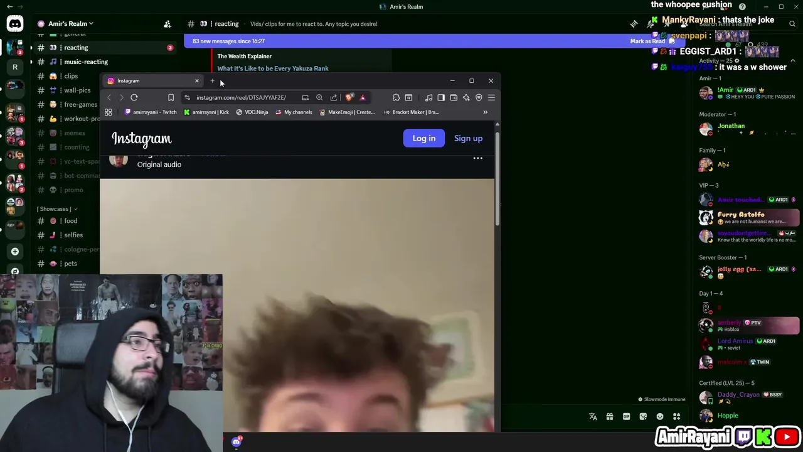Go back in the browser
The width and height of the screenshot is (803, 452).
pyautogui.click(x=109, y=97)
